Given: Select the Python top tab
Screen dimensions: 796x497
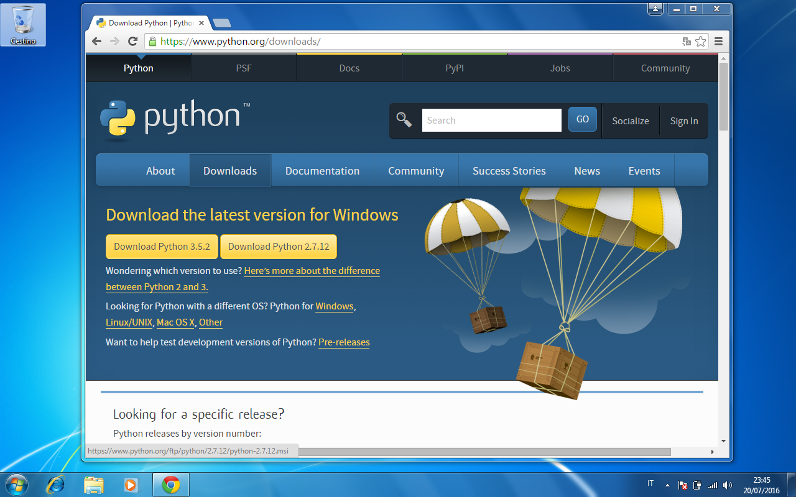Looking at the screenshot, I should [x=139, y=68].
